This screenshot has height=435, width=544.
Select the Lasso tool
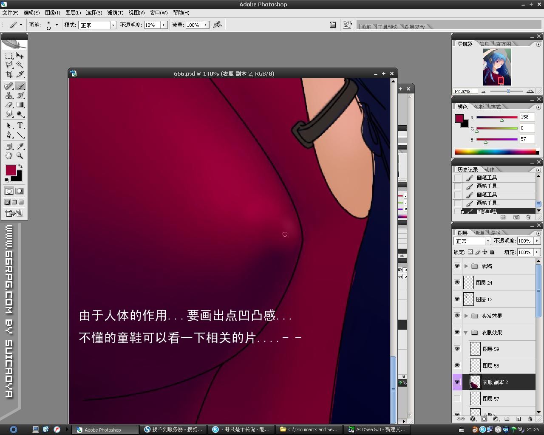pyautogui.click(x=9, y=65)
